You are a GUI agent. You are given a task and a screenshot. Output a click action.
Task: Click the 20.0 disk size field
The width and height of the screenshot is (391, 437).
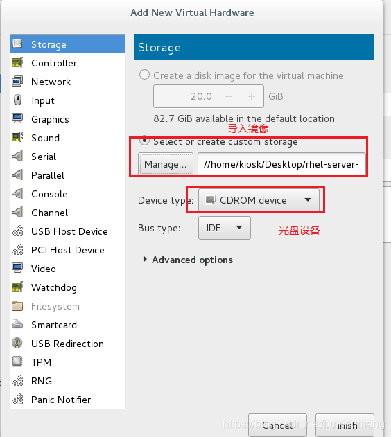coord(186,96)
